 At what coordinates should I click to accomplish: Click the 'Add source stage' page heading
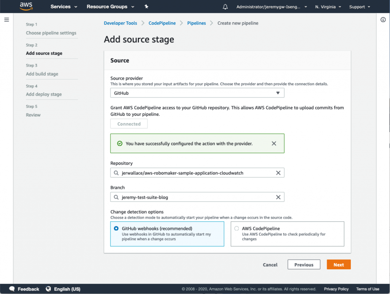tap(139, 39)
